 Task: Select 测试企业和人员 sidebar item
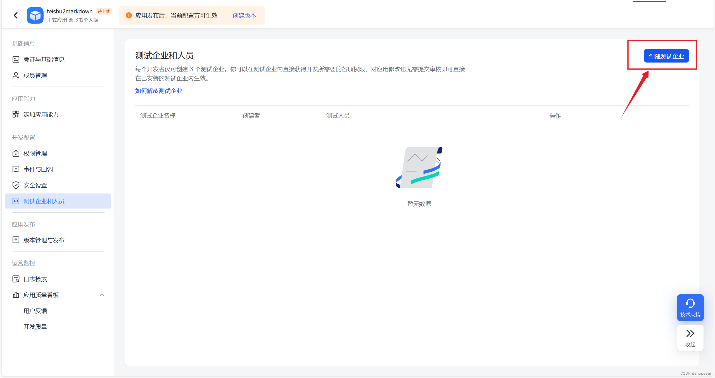[x=44, y=201]
